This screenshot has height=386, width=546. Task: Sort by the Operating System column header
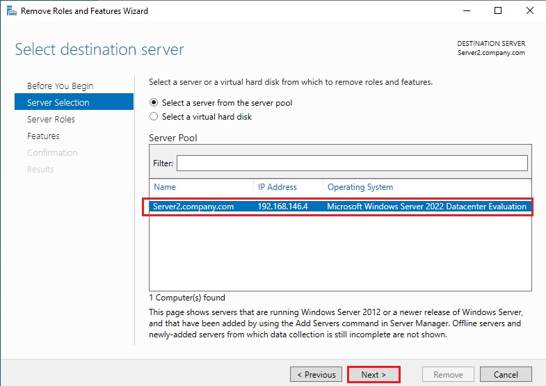(360, 187)
